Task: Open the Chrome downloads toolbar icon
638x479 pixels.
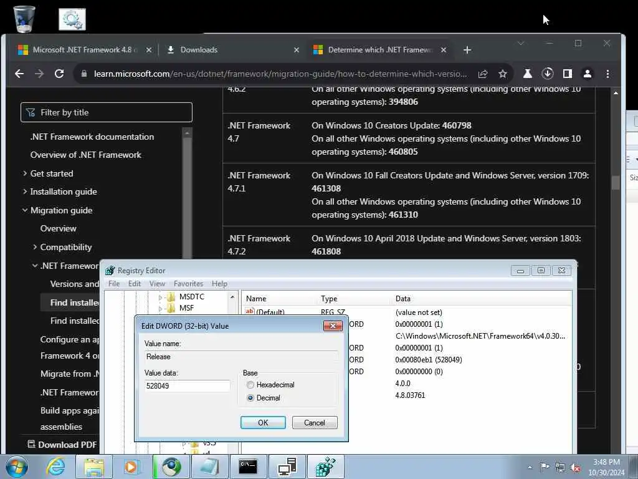Action: (548, 74)
